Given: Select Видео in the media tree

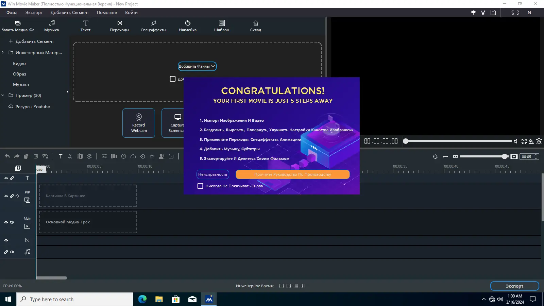Looking at the screenshot, I should click(x=19, y=64).
